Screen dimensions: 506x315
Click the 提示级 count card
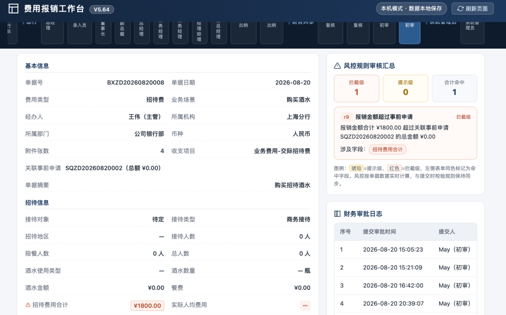pyautogui.click(x=405, y=88)
